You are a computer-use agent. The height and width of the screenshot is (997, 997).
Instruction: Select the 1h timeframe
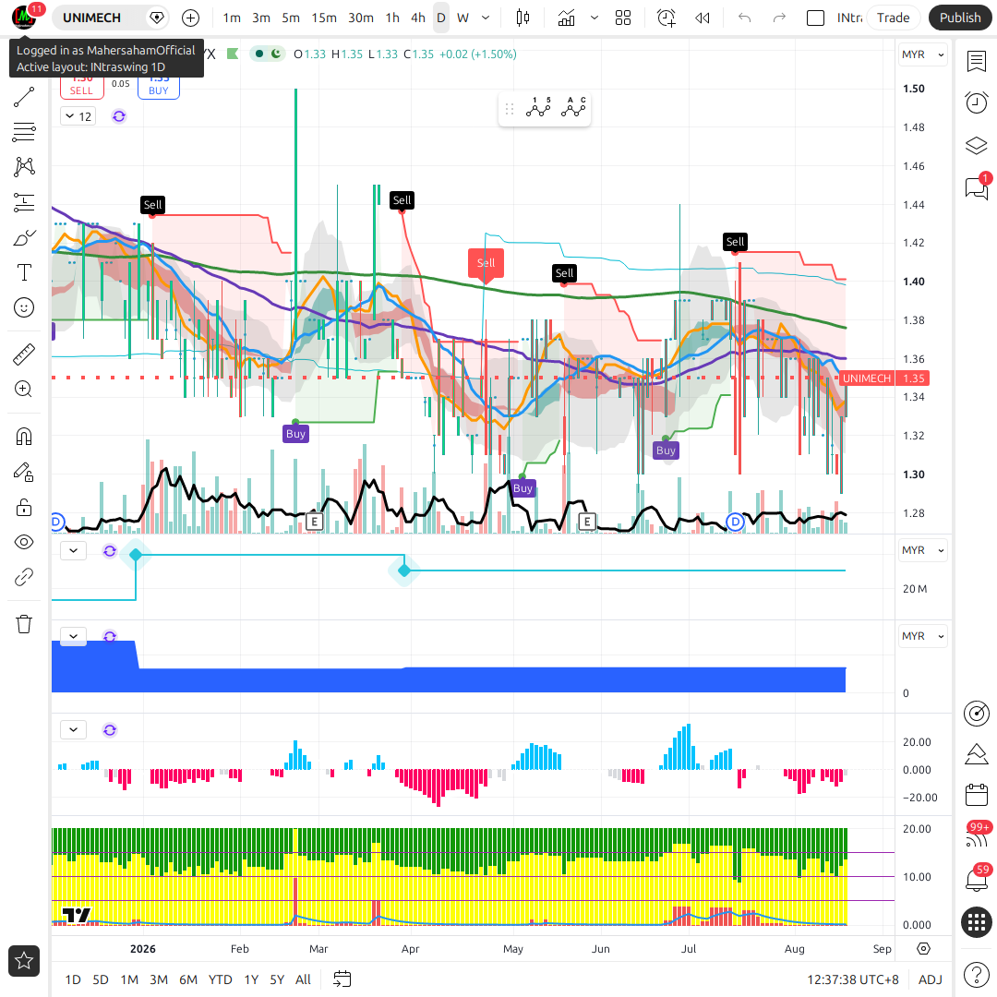[x=392, y=18]
